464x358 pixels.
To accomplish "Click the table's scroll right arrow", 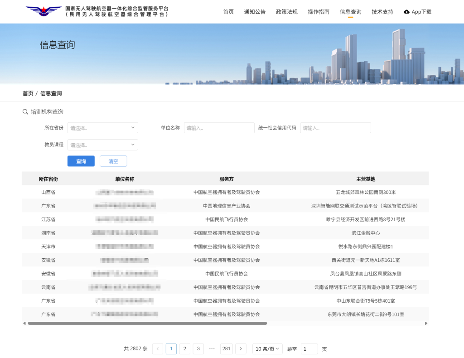I will point(426,324).
